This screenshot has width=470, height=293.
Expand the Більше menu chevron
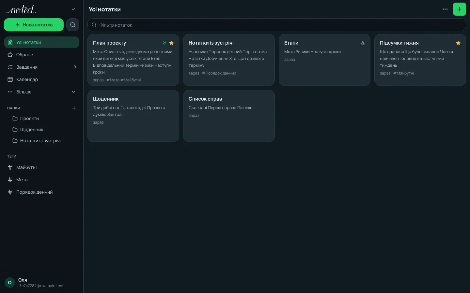[x=73, y=92]
